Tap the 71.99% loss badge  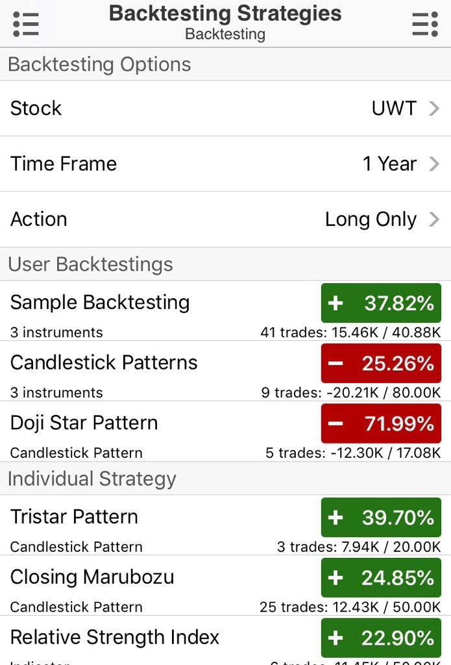click(381, 423)
